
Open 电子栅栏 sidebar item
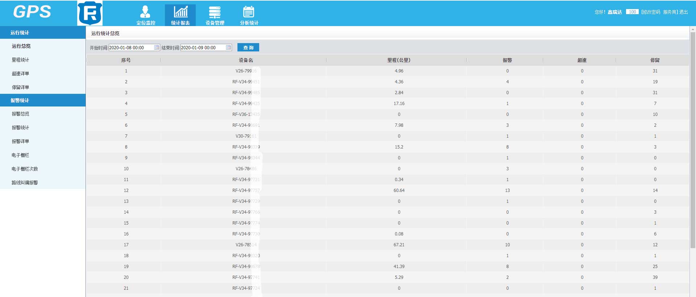click(x=20, y=155)
